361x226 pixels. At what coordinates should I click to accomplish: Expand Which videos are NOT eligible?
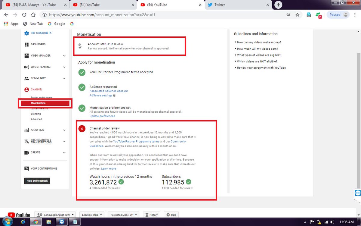pos(256,61)
